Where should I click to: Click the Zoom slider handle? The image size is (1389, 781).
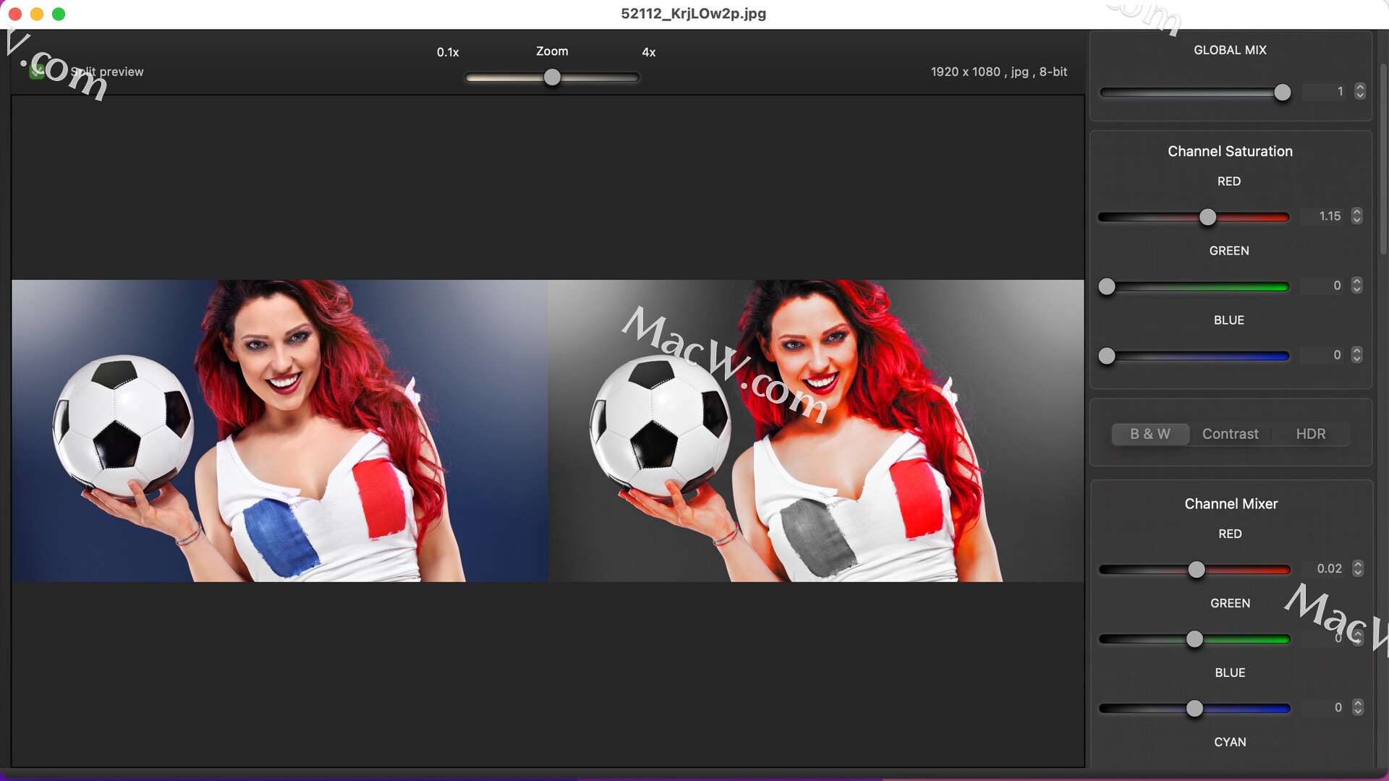(552, 77)
